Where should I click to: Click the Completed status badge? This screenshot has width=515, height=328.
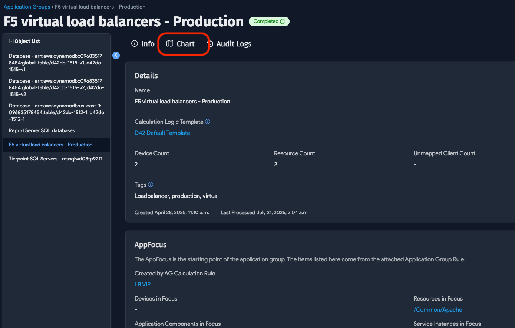[x=266, y=21]
